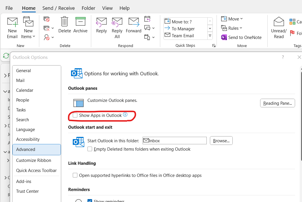Select Accessibility options category

37,139
